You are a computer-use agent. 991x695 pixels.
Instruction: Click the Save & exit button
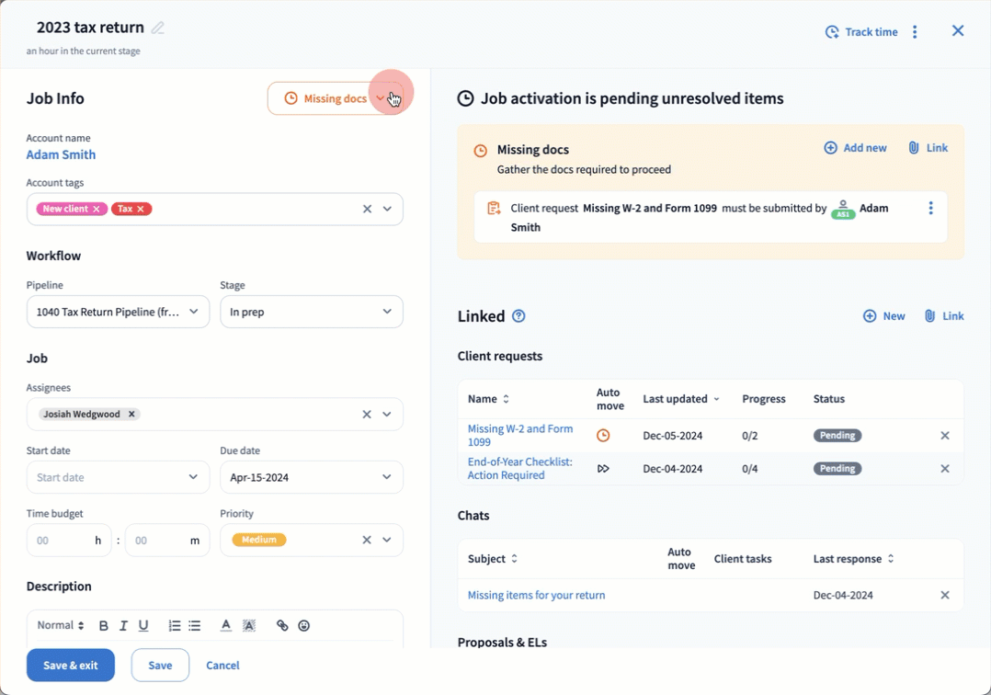point(71,666)
